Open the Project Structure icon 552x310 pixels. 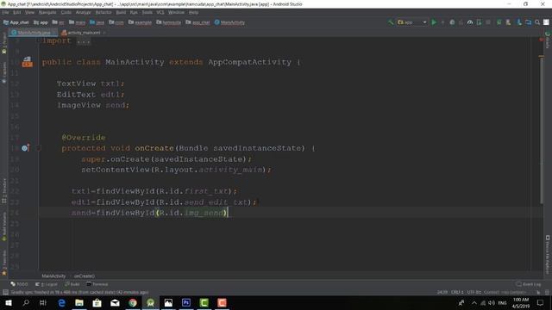[528, 22]
